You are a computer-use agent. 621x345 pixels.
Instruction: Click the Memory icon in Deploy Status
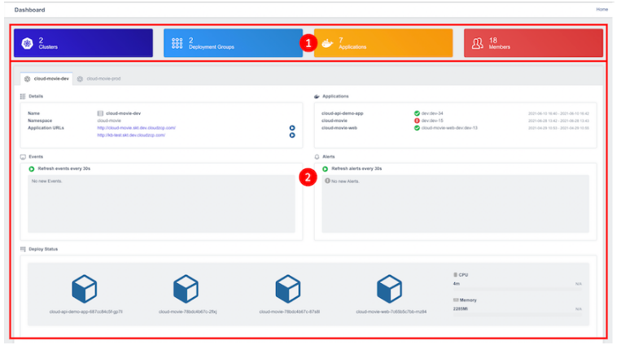pos(456,300)
